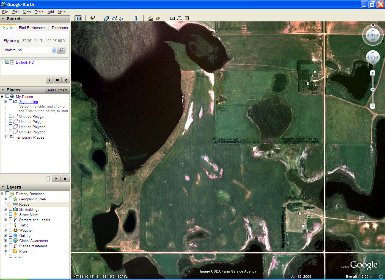Open View in Google Maps icon
The width and height of the screenshot is (385, 280).
pos(187,18)
